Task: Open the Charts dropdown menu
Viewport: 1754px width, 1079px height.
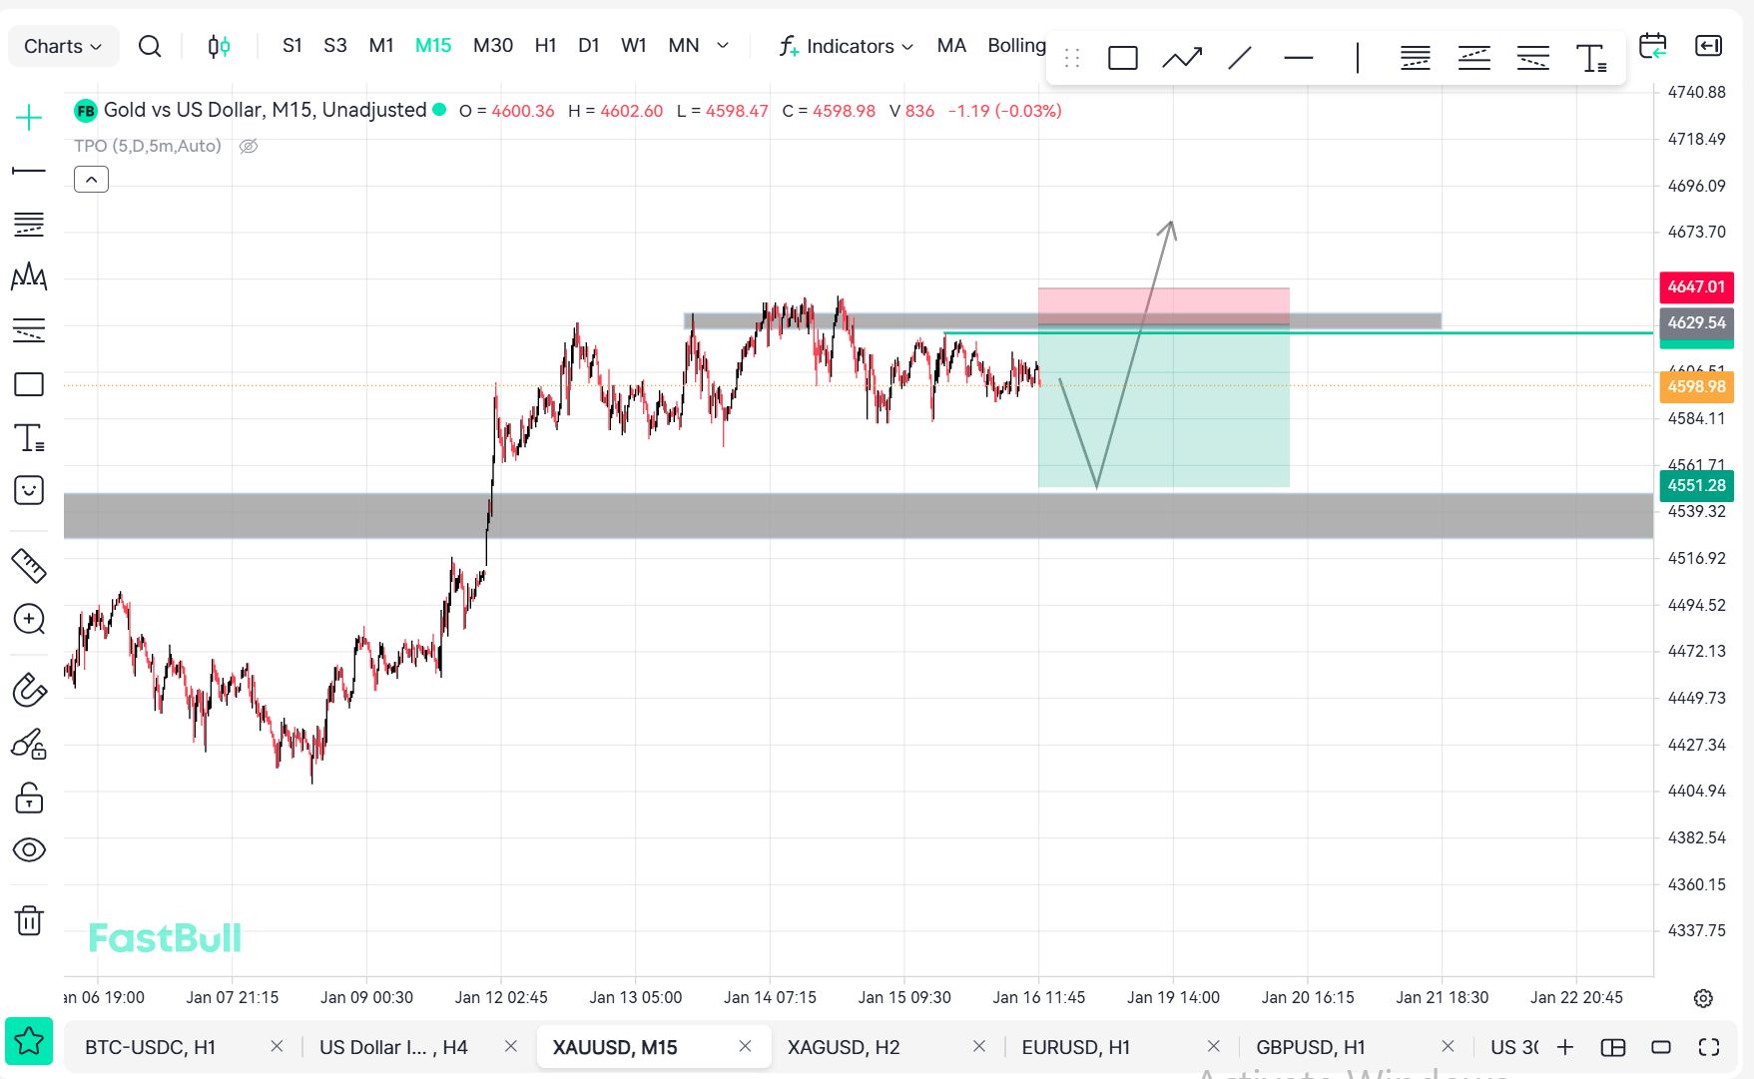Action: pos(63,46)
